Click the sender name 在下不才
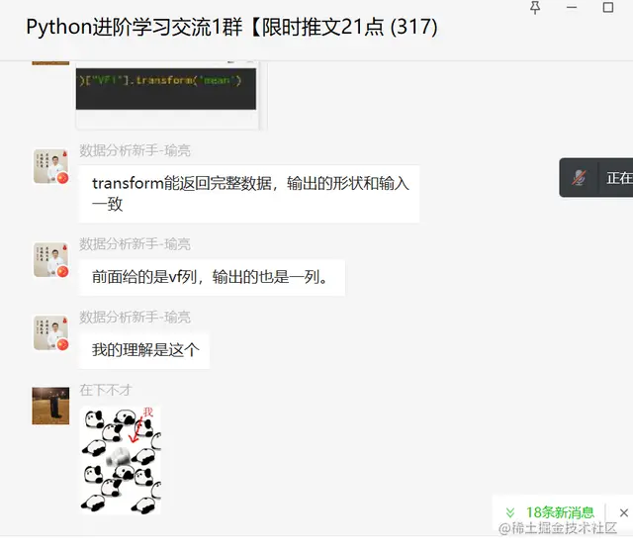 coord(106,390)
